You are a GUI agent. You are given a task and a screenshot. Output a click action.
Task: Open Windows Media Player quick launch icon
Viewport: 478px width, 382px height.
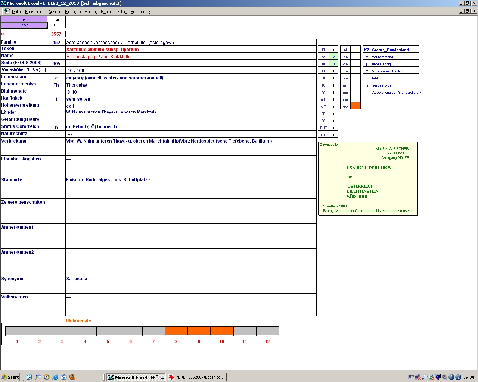click(47, 377)
